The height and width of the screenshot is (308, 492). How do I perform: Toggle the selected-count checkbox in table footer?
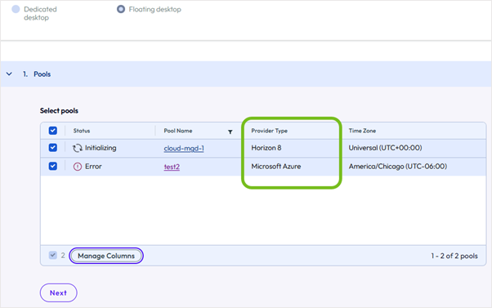coord(52,256)
